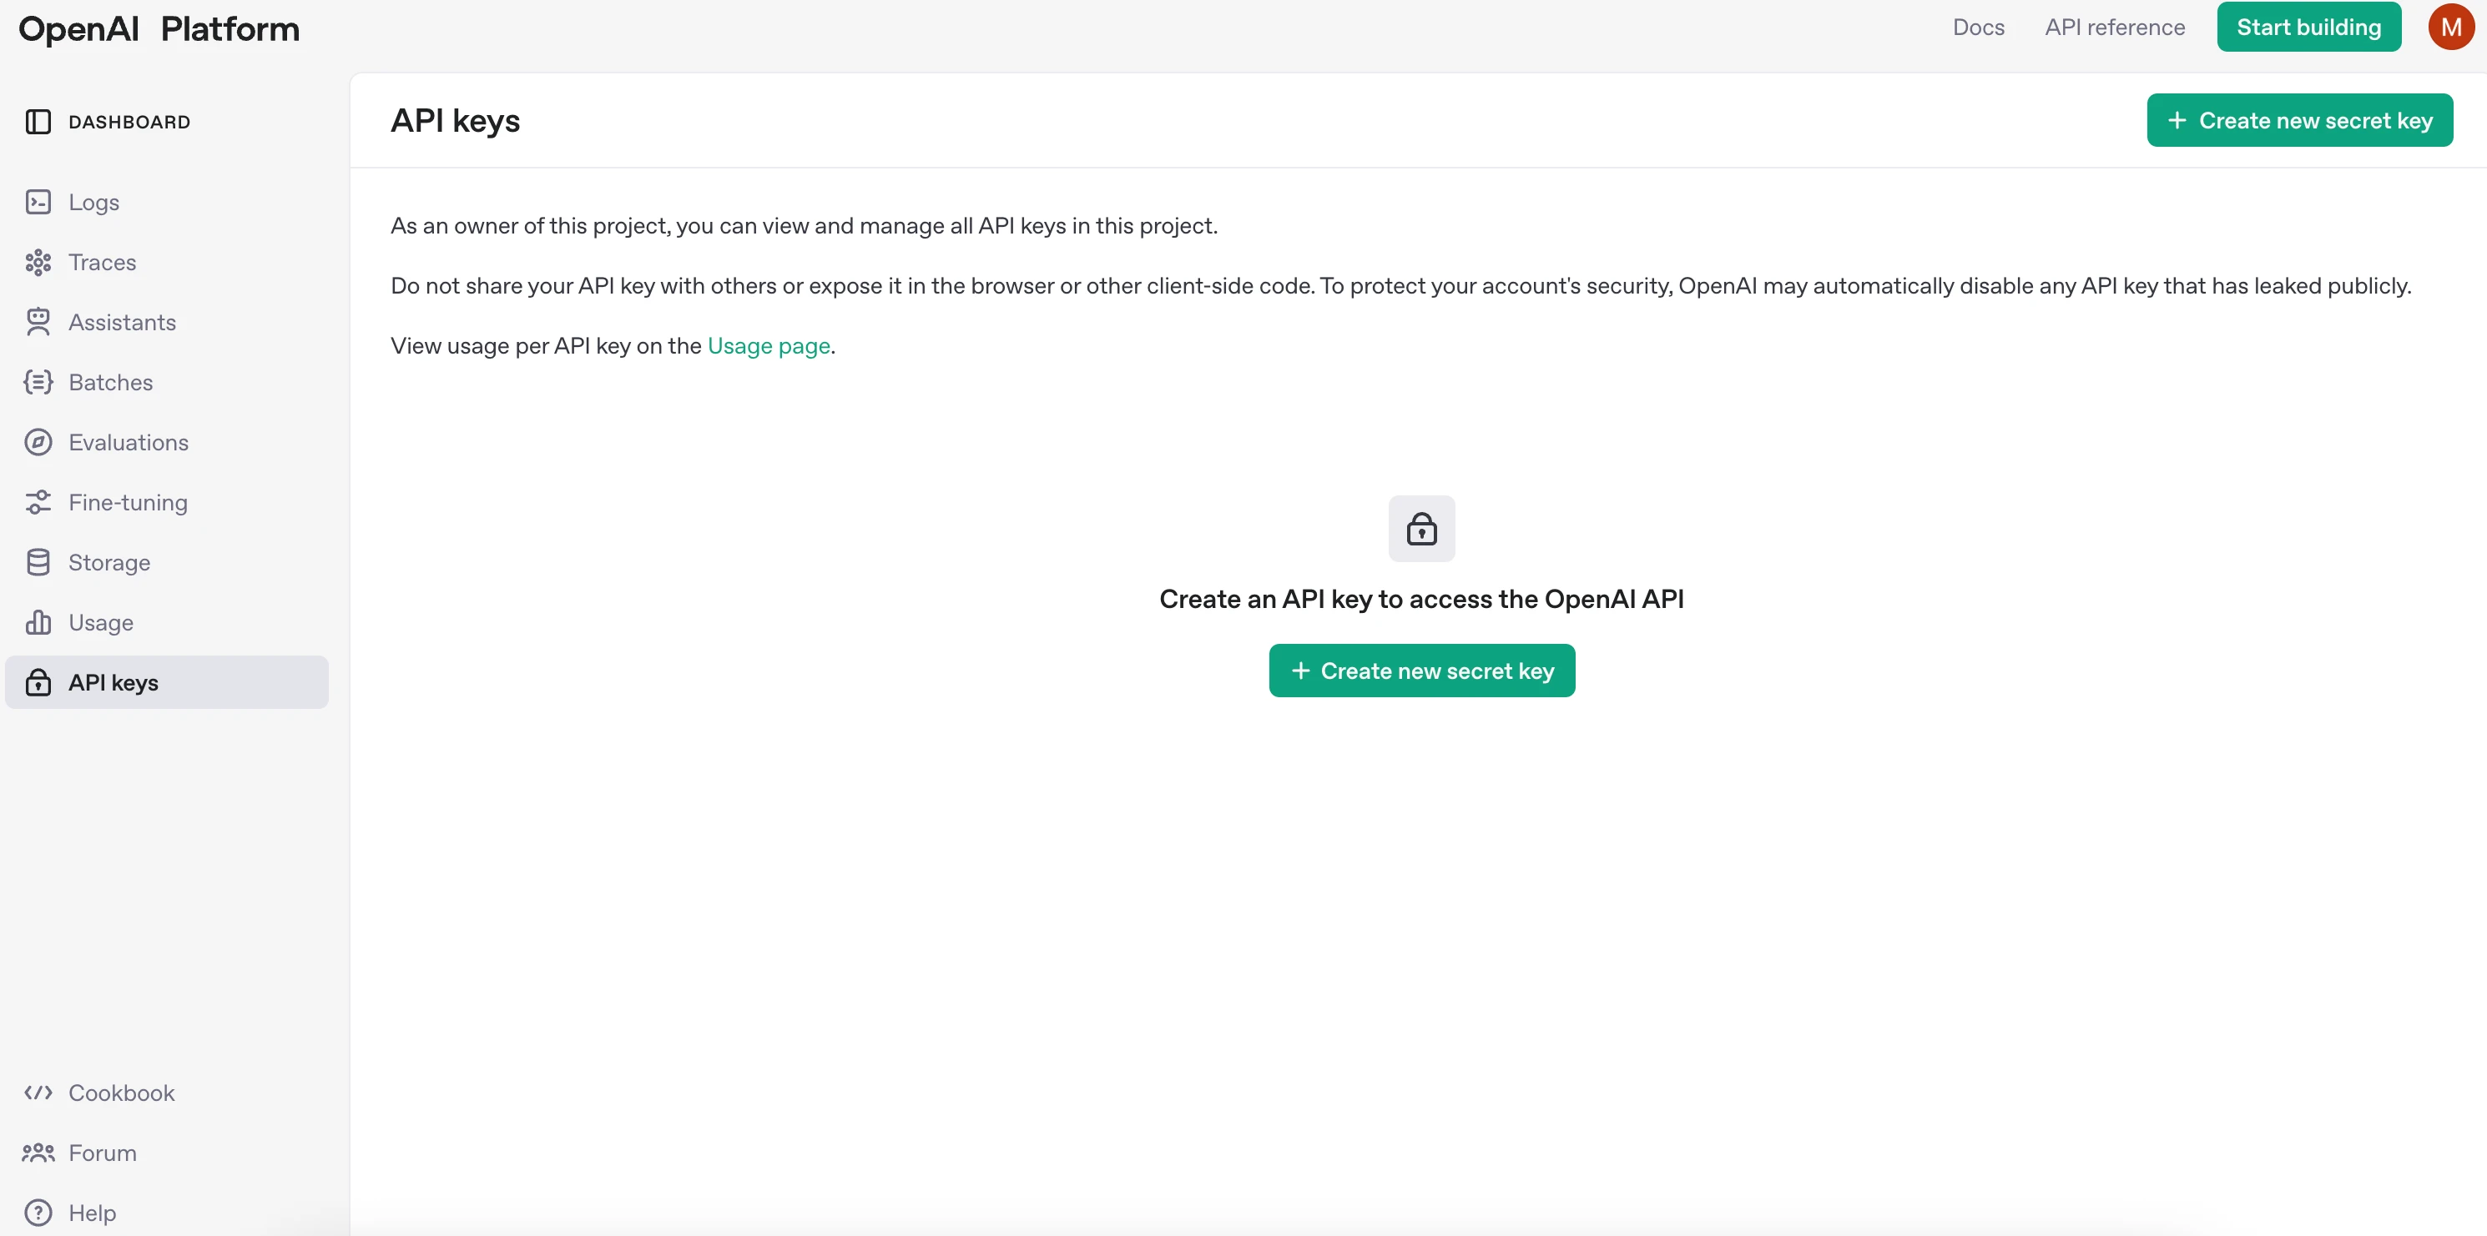Select API keys in the sidebar
The height and width of the screenshot is (1236, 2487).
[167, 682]
